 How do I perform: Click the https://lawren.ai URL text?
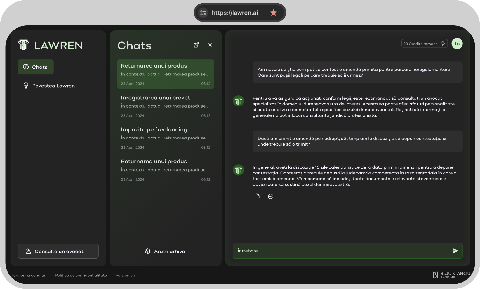click(235, 13)
